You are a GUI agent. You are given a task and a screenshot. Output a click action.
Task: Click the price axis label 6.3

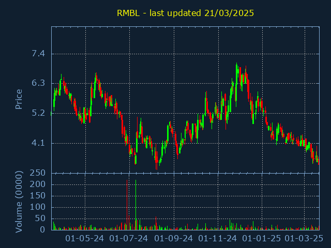tap(38, 83)
